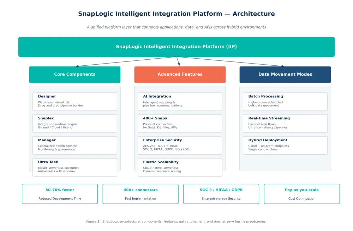This screenshot has height=231, width=353.
Task: Click 'Dynamic resource scaling' text
Action: coord(162,171)
